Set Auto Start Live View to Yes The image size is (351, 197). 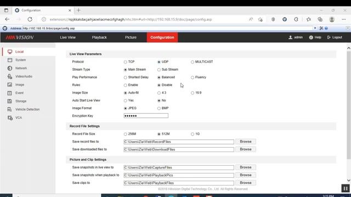point(126,101)
